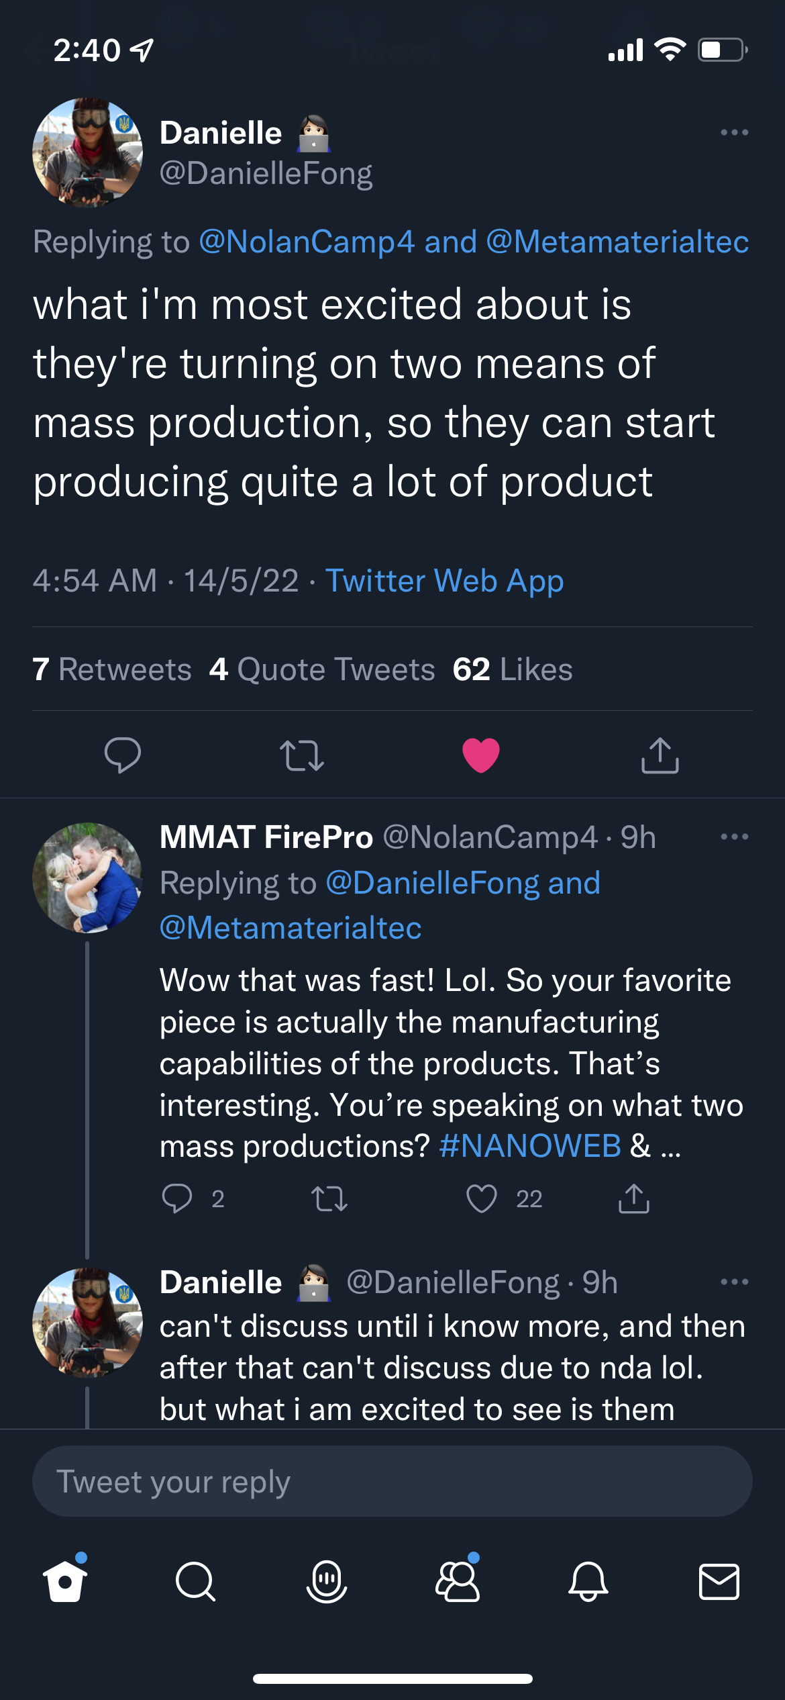Share the main tweet
The image size is (785, 1700).
tap(660, 755)
